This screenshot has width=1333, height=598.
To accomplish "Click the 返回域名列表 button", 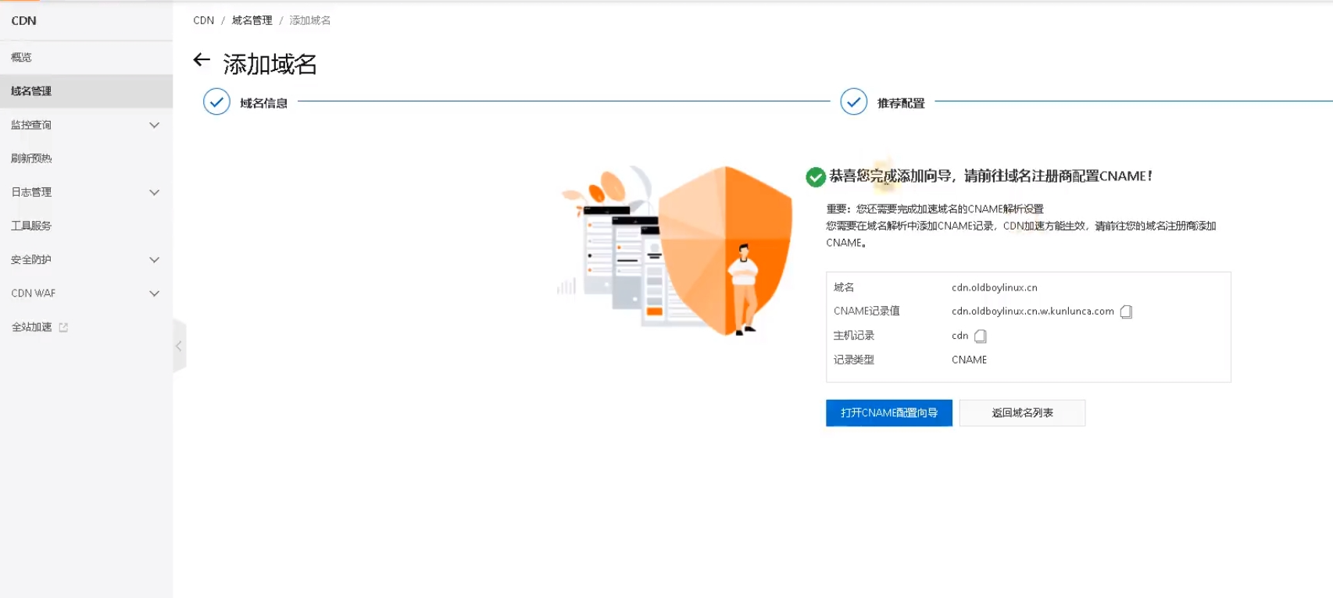I will click(x=1022, y=413).
